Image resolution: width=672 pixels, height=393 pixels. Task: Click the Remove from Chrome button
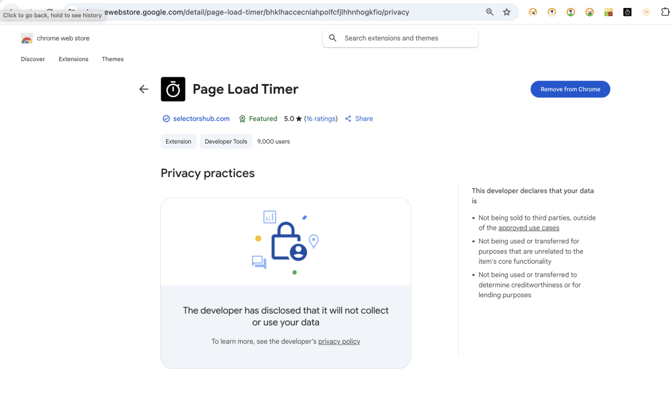pyautogui.click(x=570, y=89)
